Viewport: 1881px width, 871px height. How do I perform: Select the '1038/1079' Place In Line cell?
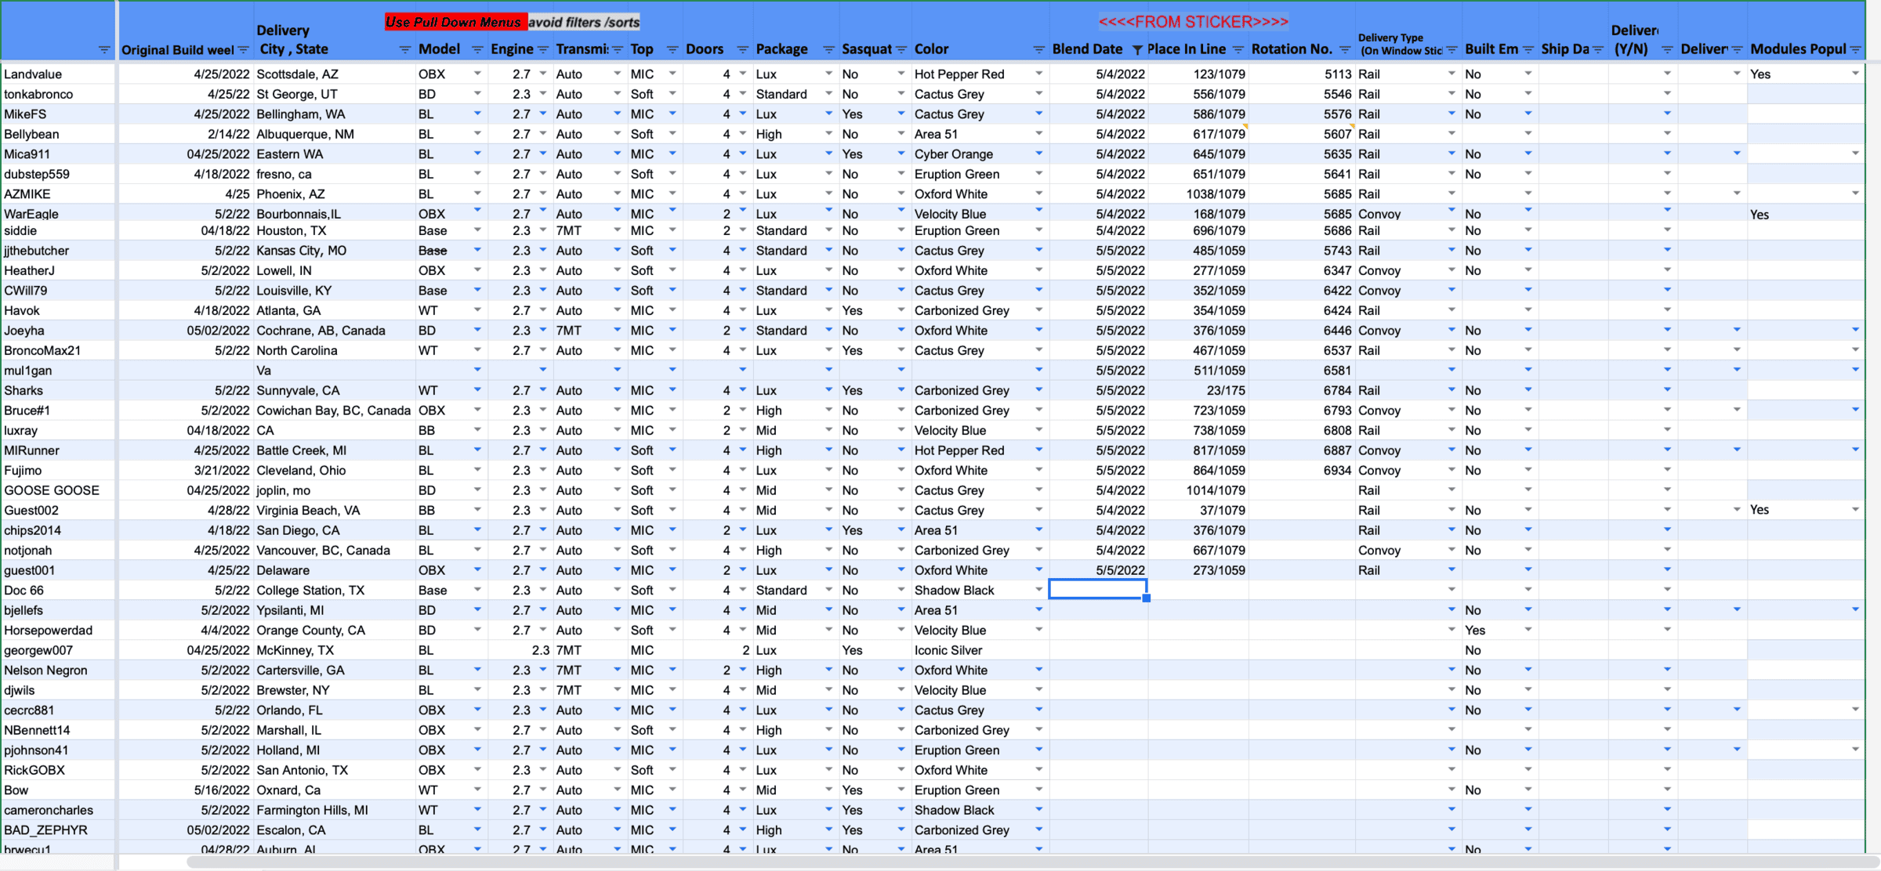(1198, 194)
